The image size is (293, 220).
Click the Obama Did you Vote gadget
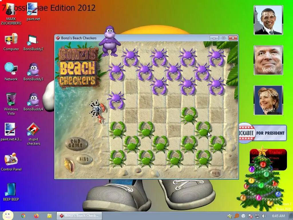point(268,20)
